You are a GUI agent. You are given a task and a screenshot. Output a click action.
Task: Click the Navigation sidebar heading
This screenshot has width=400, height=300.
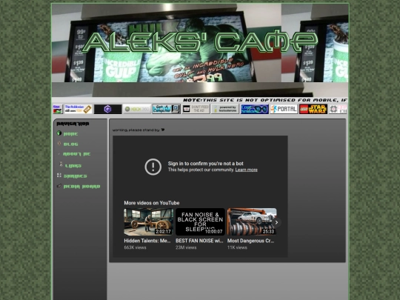(x=73, y=124)
